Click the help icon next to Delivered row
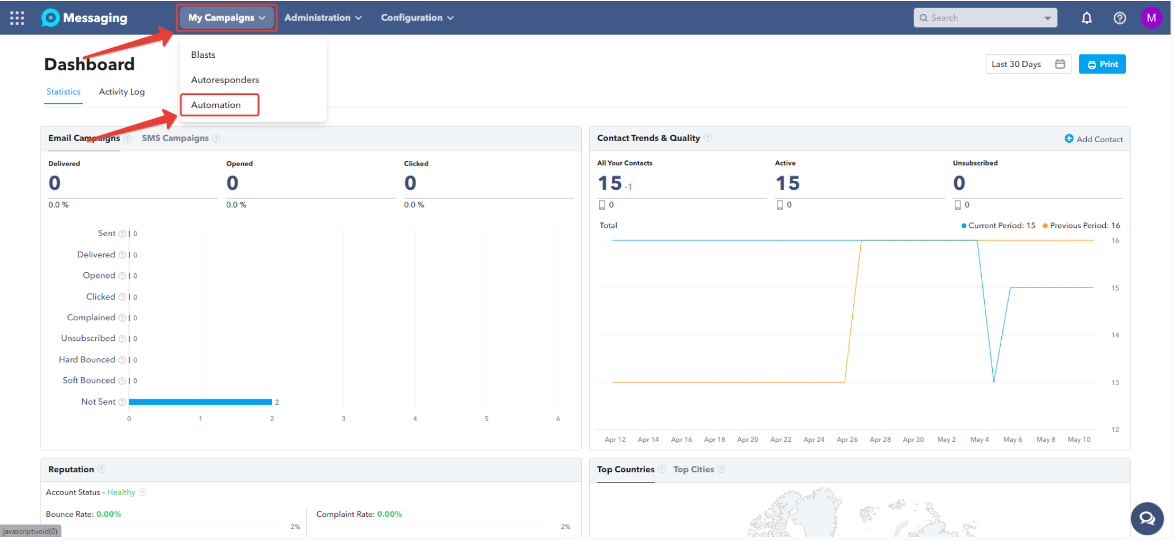Viewport: 1174px width, 541px height. (122, 255)
